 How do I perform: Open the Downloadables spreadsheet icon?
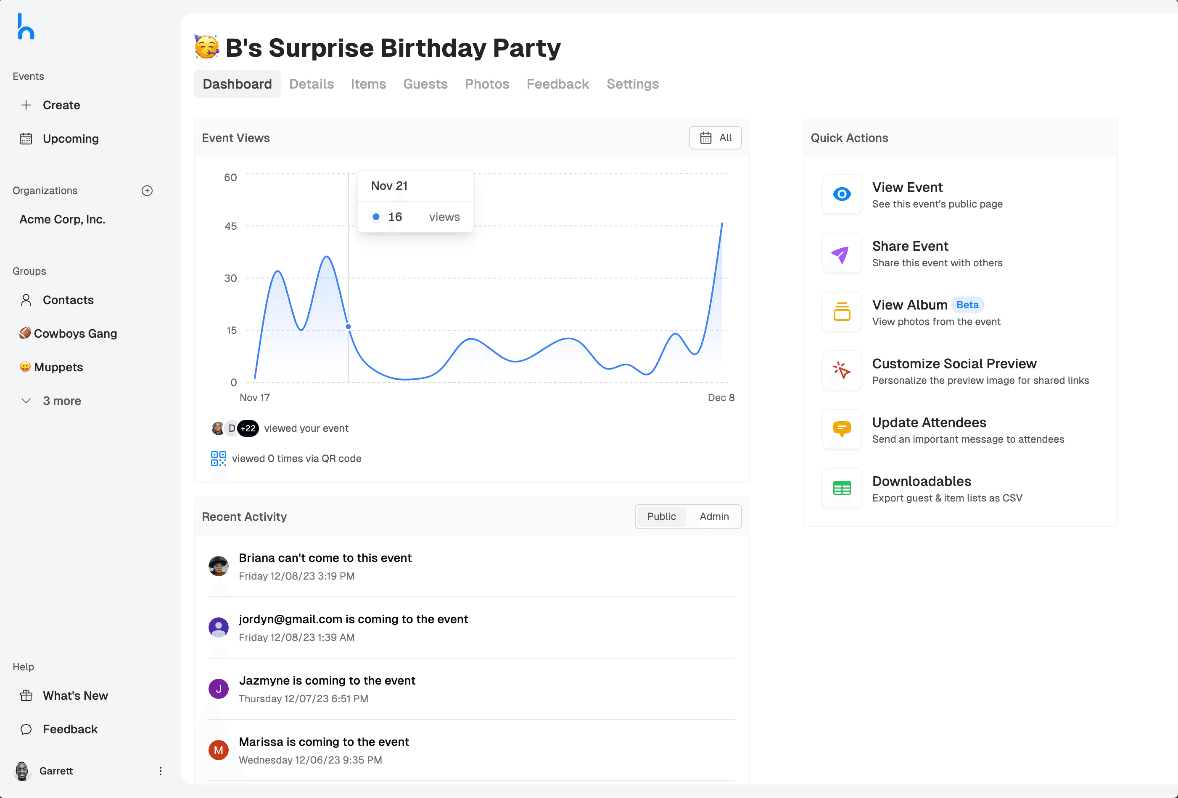coord(841,488)
